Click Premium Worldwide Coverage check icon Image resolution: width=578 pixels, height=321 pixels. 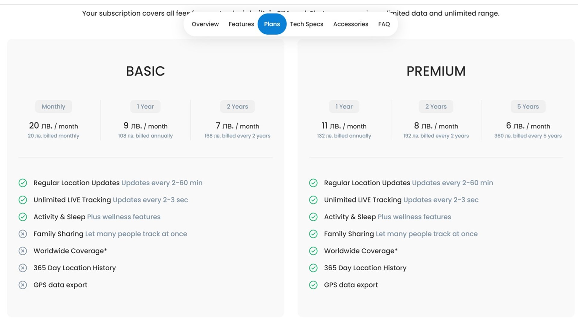(x=313, y=251)
